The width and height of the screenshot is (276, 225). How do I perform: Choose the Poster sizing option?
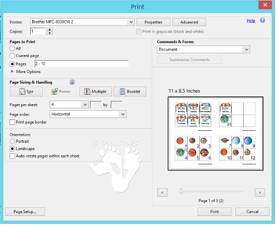pos(61,91)
